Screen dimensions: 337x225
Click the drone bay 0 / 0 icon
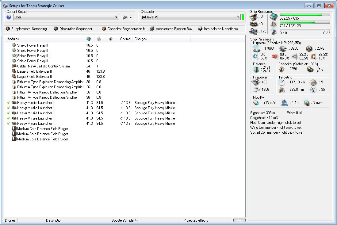(274, 32)
